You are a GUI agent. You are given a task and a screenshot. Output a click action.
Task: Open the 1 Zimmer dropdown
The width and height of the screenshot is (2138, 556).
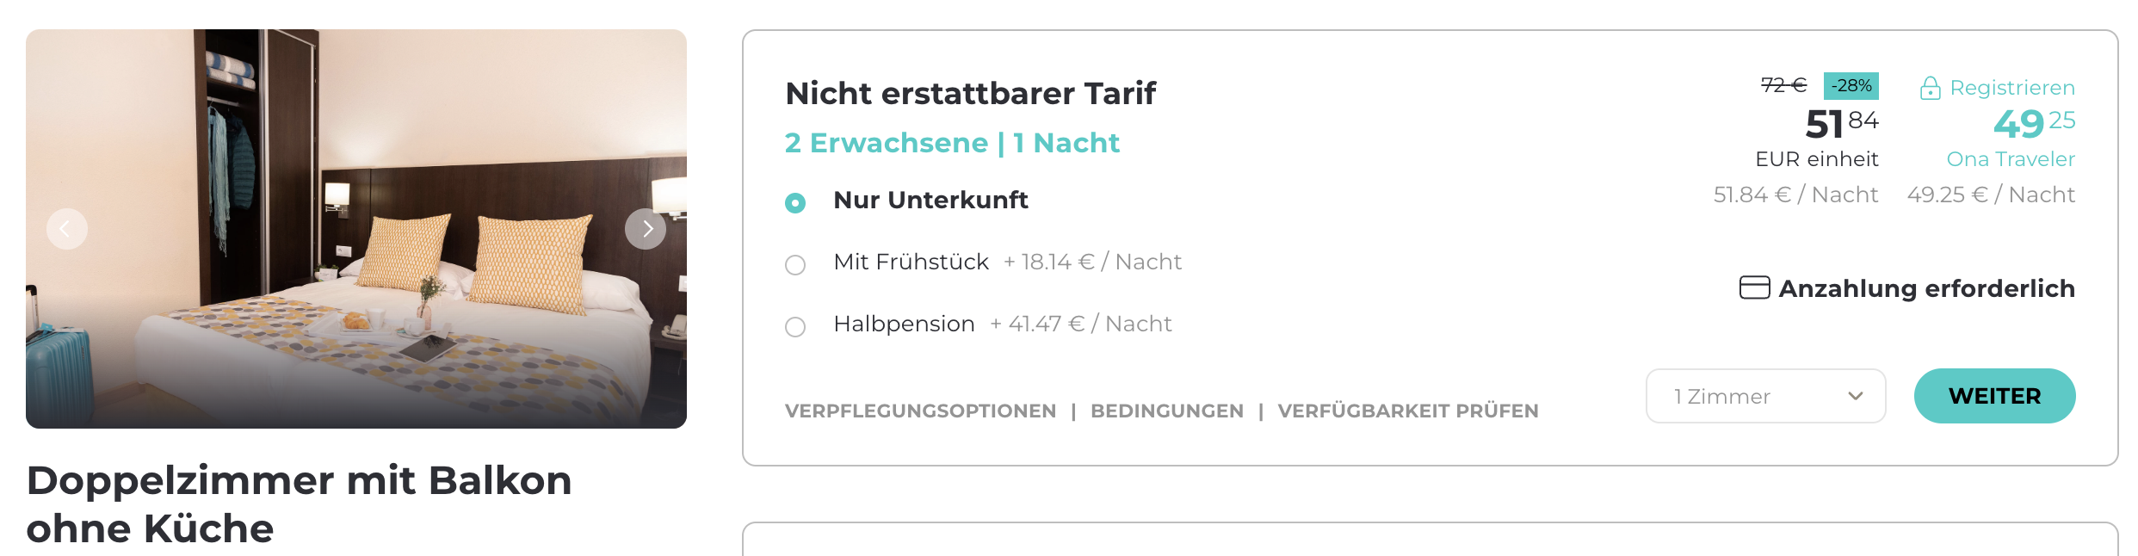(1765, 396)
